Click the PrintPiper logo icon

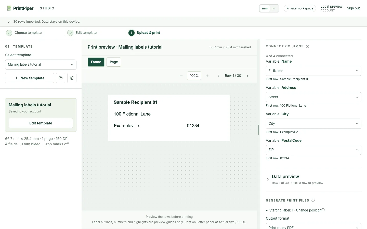(x=9, y=8)
